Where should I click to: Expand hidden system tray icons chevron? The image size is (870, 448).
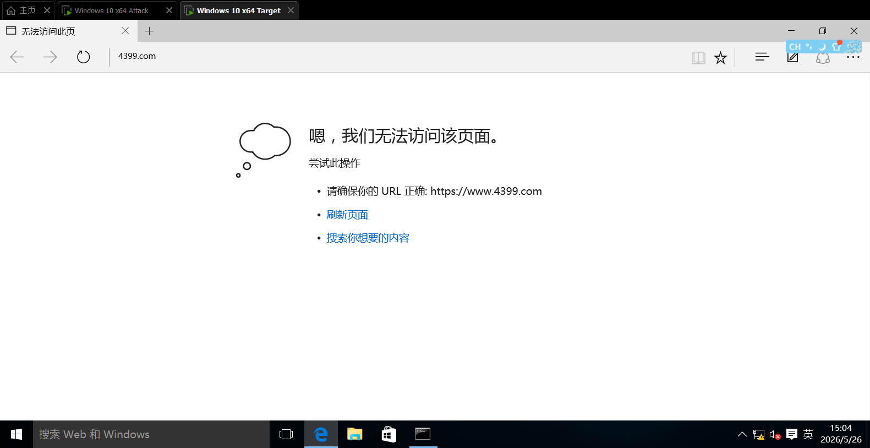tap(742, 434)
